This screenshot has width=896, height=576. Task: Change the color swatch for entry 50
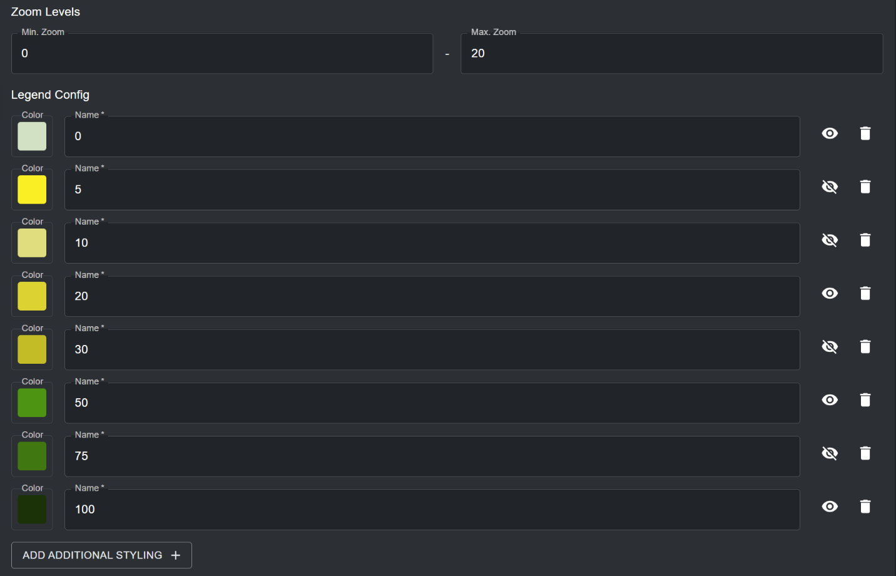[x=32, y=403]
